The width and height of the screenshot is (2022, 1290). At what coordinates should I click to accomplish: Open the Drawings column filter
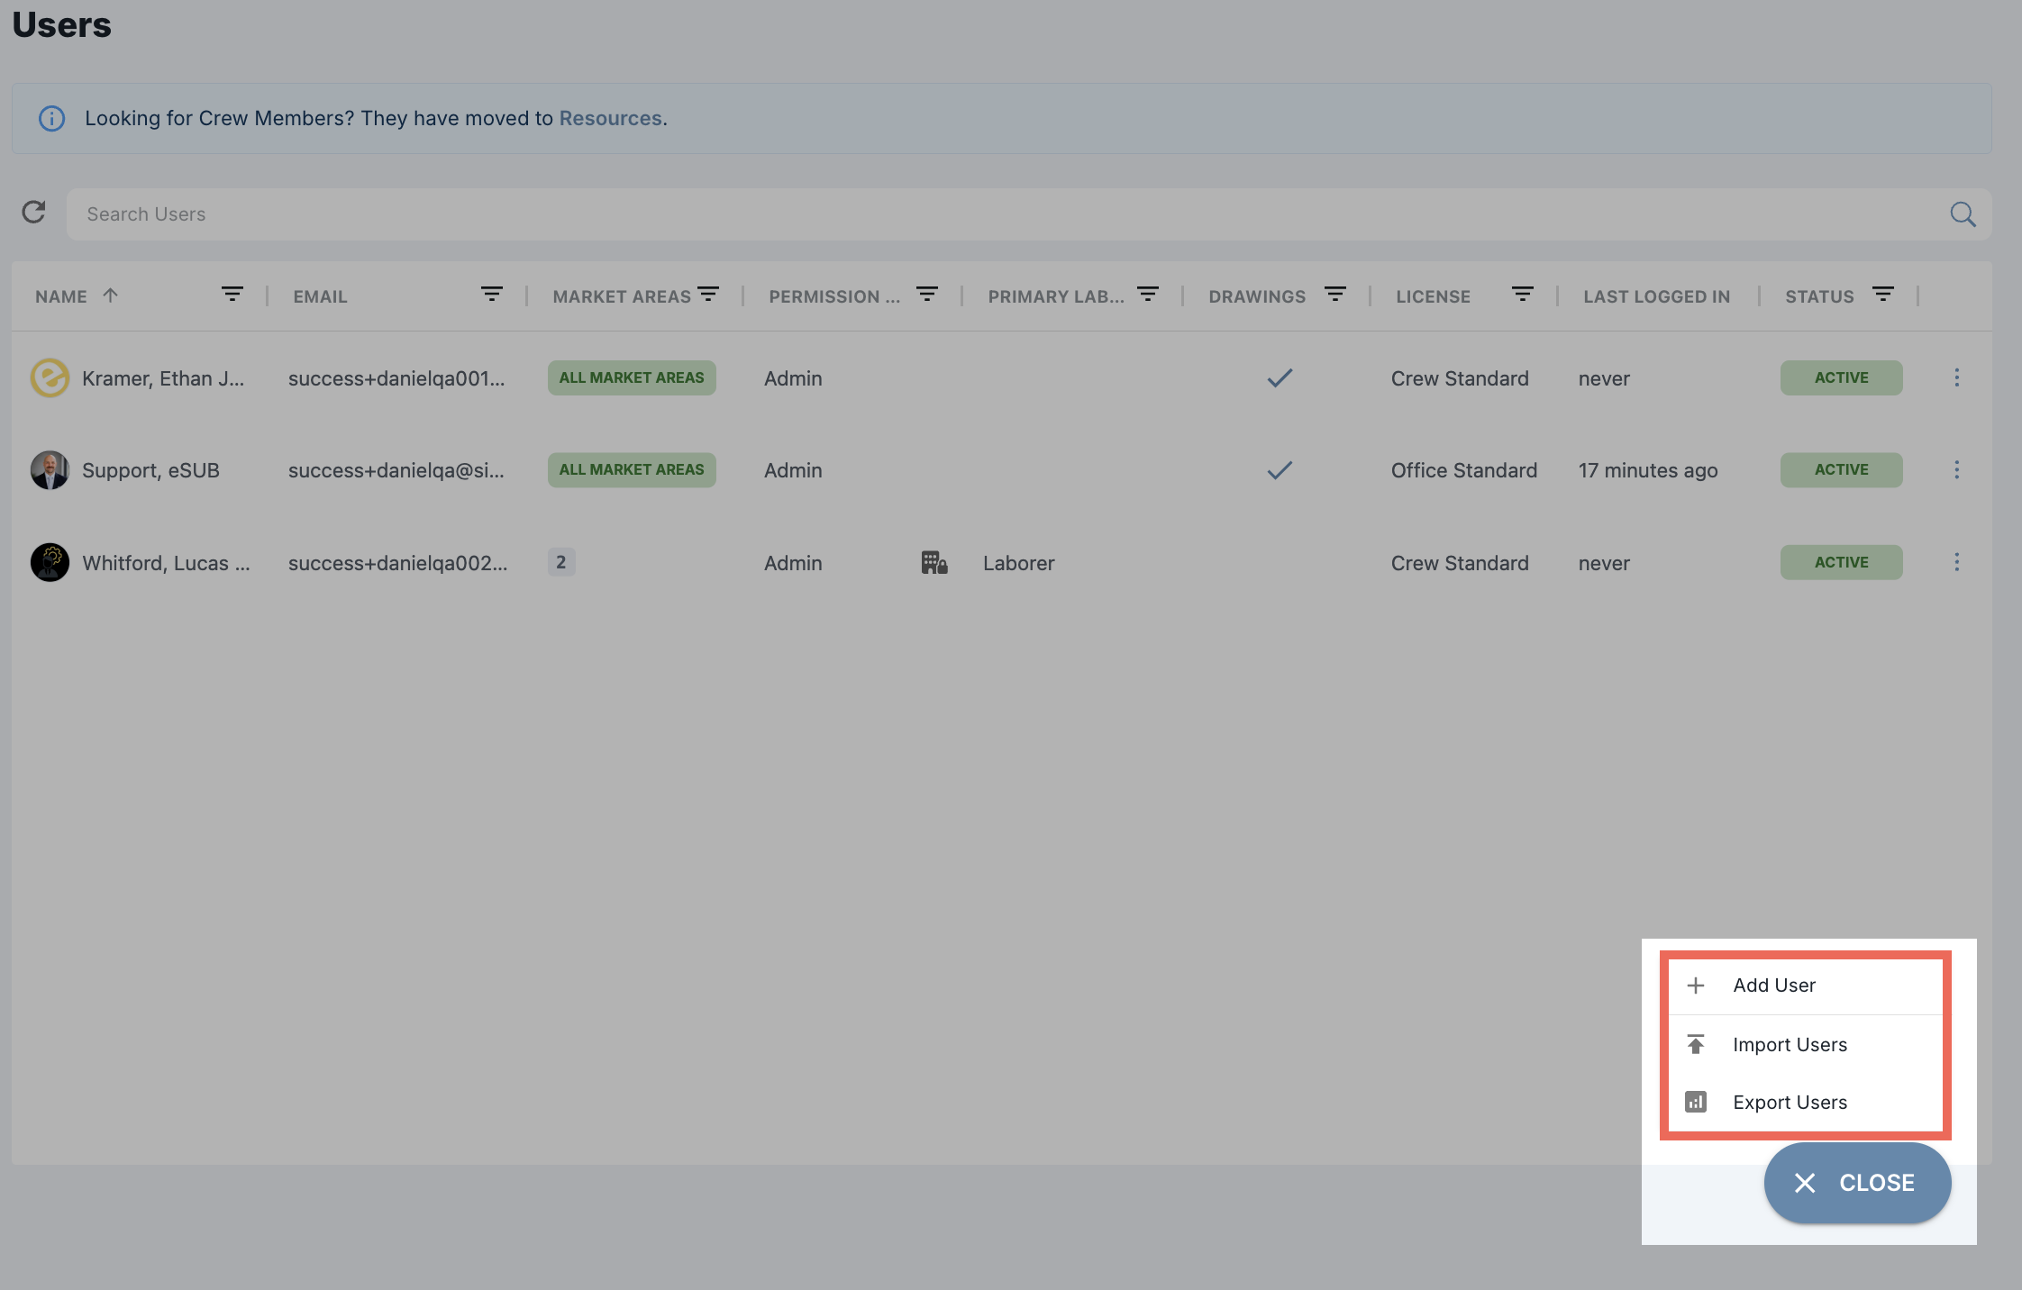click(1334, 295)
